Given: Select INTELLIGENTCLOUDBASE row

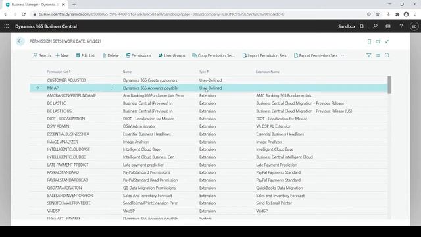Looking at the screenshot, I should pyautogui.click(x=209, y=149).
